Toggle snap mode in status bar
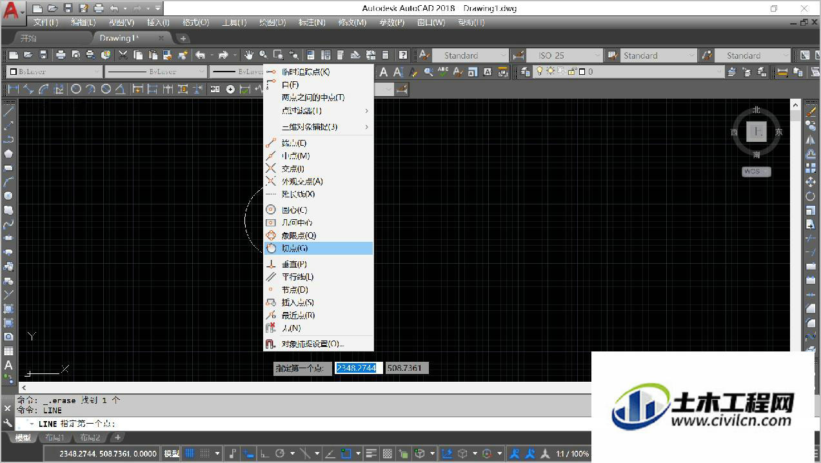The image size is (821, 463). click(205, 453)
